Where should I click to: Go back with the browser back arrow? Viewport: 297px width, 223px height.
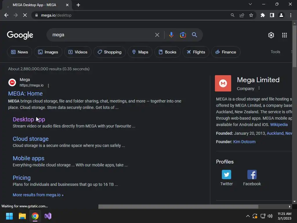pyautogui.click(x=6, y=15)
